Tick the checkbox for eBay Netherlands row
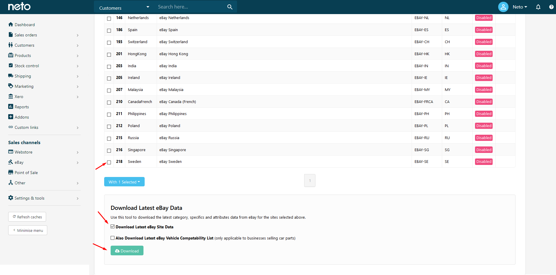Viewport: 556px width, 275px height. point(109,18)
